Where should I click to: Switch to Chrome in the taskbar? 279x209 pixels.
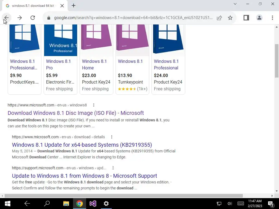(80, 204)
